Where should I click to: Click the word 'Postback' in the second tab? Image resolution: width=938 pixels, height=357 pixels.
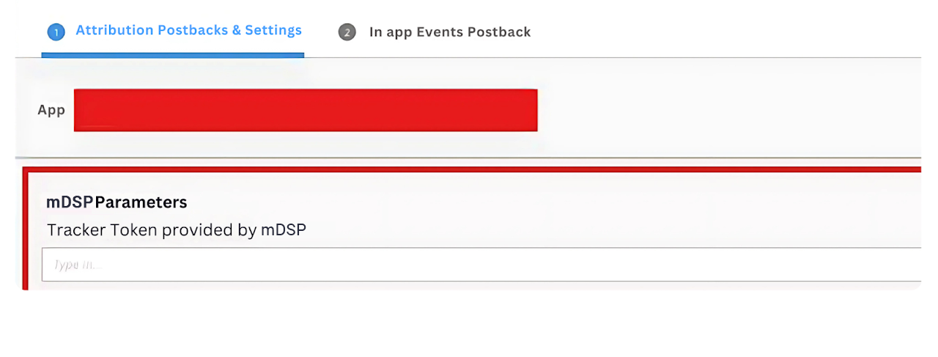coord(501,32)
